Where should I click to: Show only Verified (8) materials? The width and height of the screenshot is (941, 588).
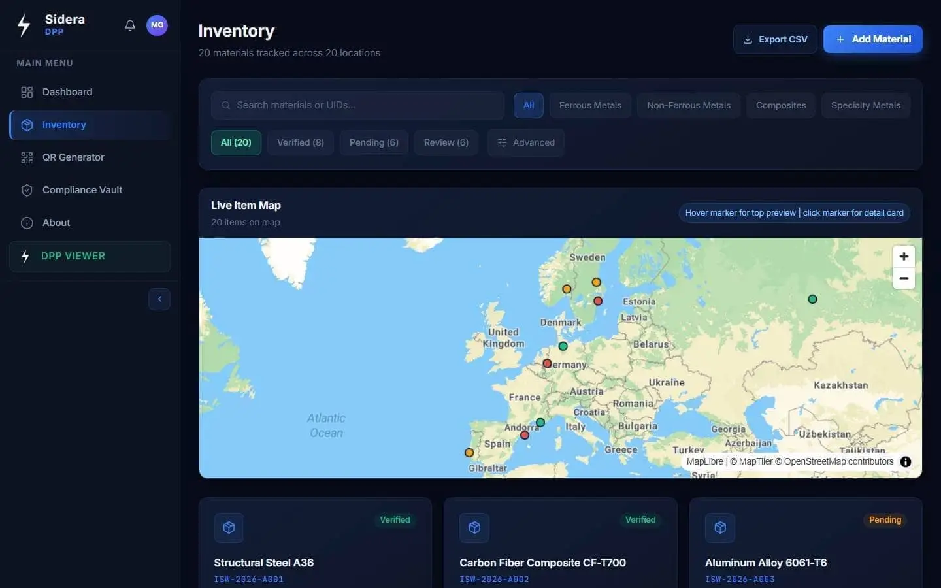click(301, 142)
